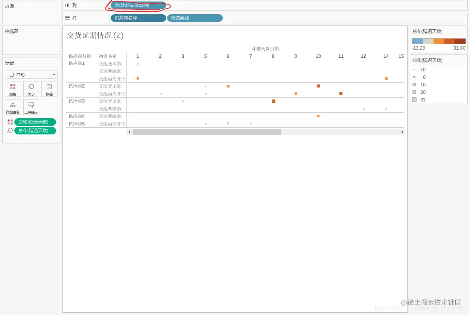
Task: Click the blue 供应商5 mark on day 7
Action: coord(251,124)
